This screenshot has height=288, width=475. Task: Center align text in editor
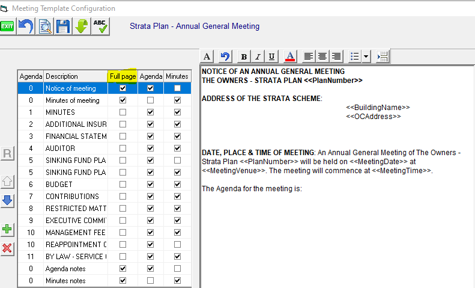(322, 57)
